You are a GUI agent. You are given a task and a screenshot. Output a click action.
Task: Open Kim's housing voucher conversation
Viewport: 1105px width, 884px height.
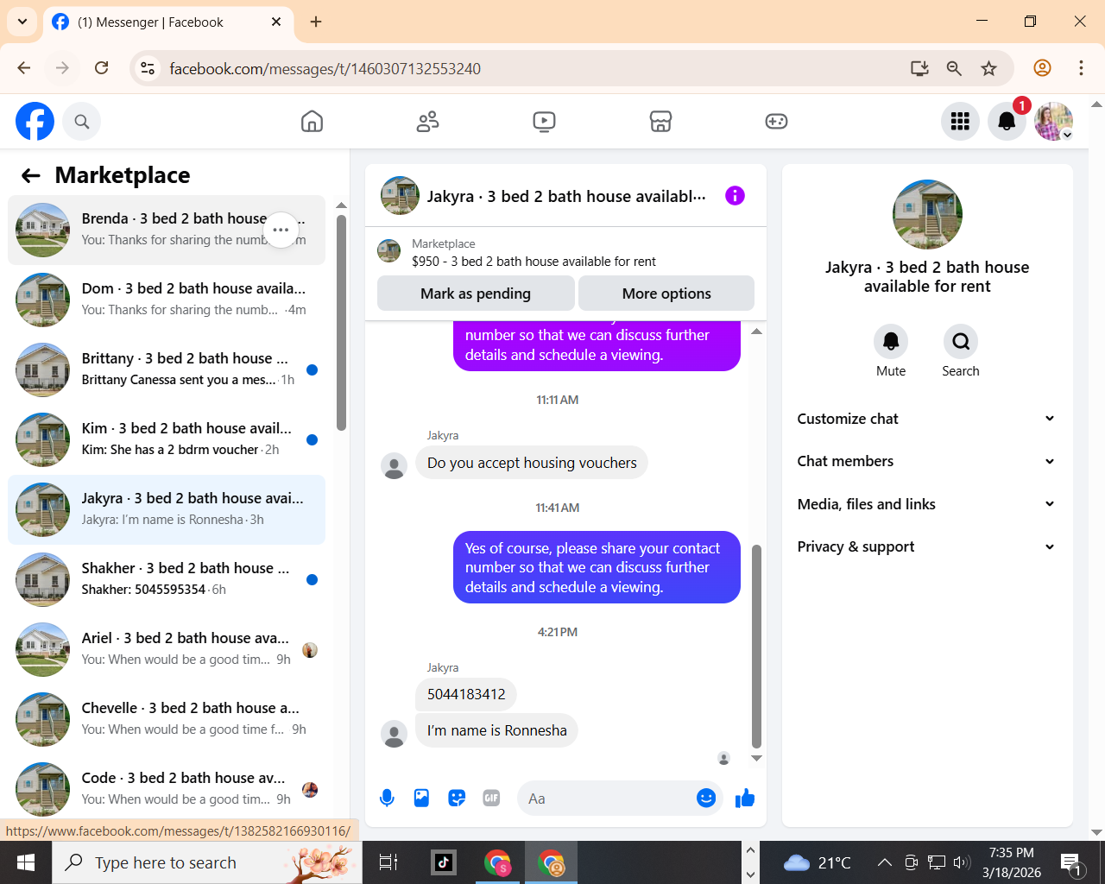(x=167, y=439)
